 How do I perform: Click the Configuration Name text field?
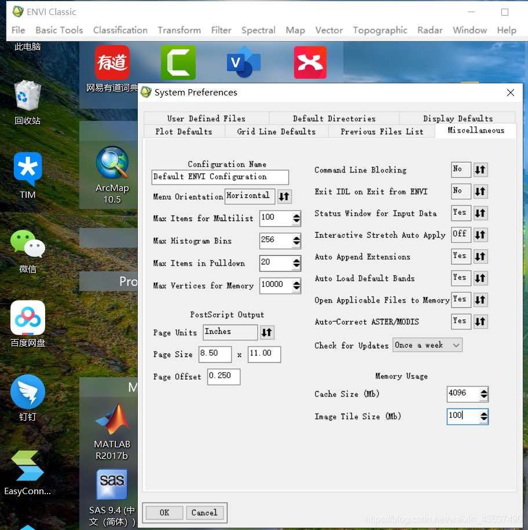click(x=220, y=177)
